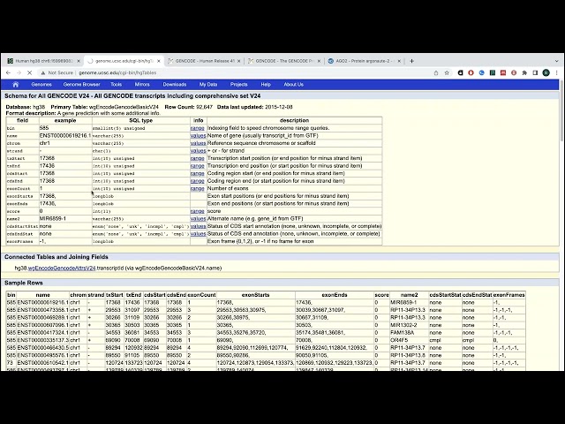Bookmark this page with the star icon

pos(447,72)
